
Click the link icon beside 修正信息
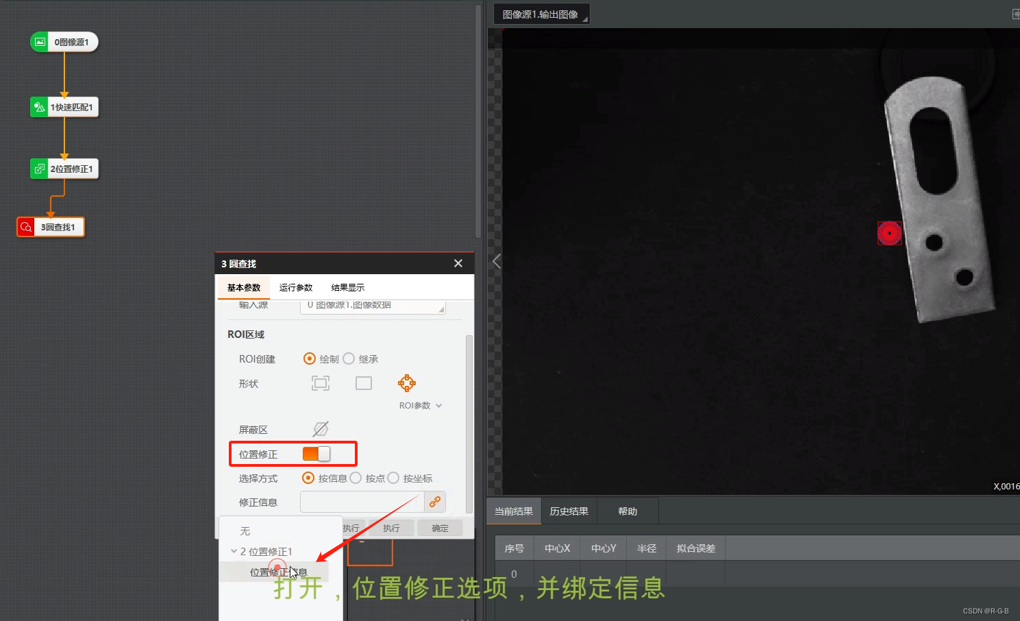(435, 502)
